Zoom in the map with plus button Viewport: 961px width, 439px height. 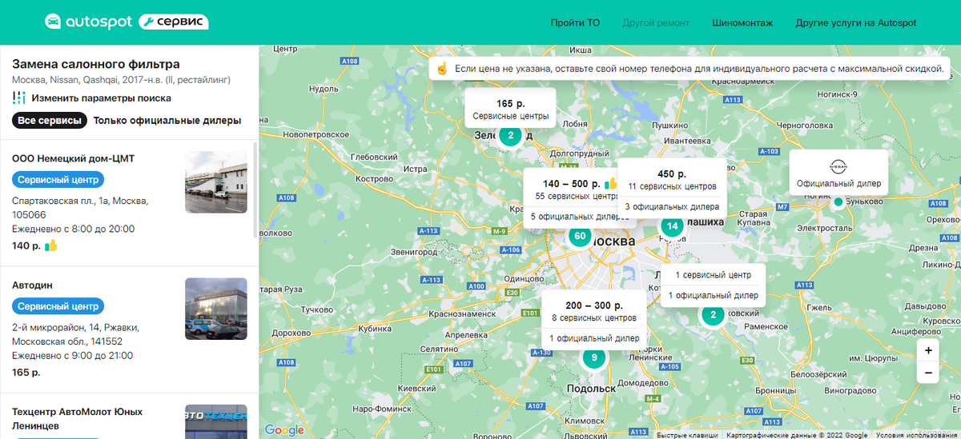tap(928, 350)
